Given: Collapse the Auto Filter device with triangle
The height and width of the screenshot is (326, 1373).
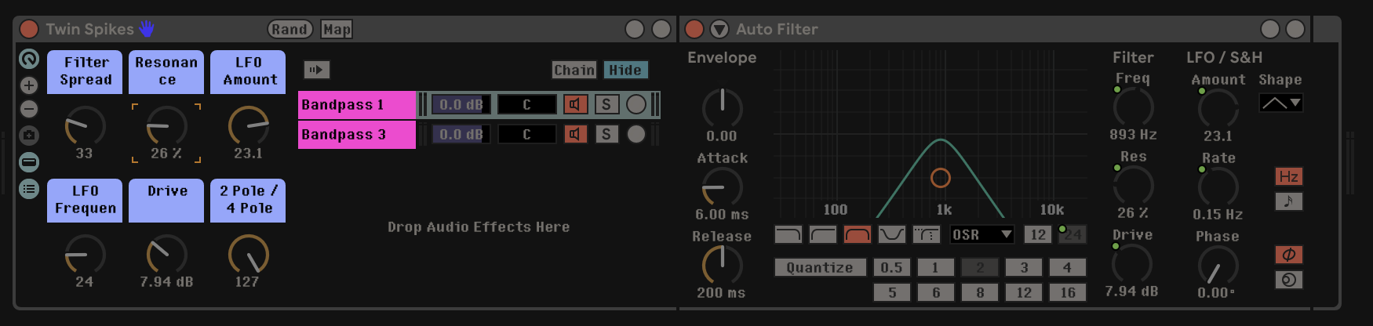Looking at the screenshot, I should click(x=719, y=29).
